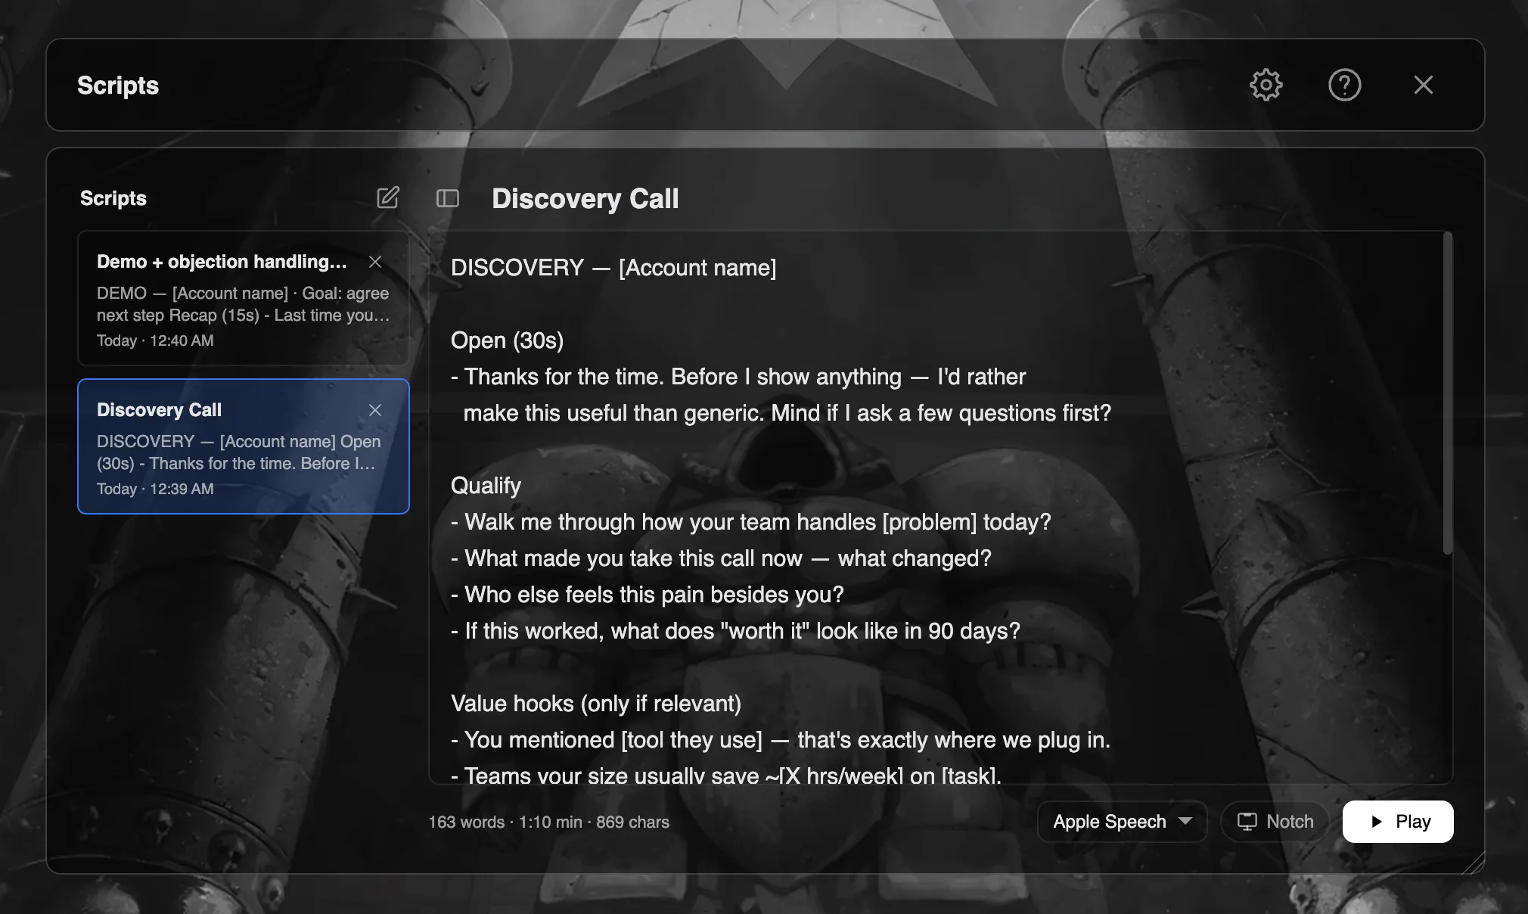Create a new script with the compose icon

click(387, 198)
